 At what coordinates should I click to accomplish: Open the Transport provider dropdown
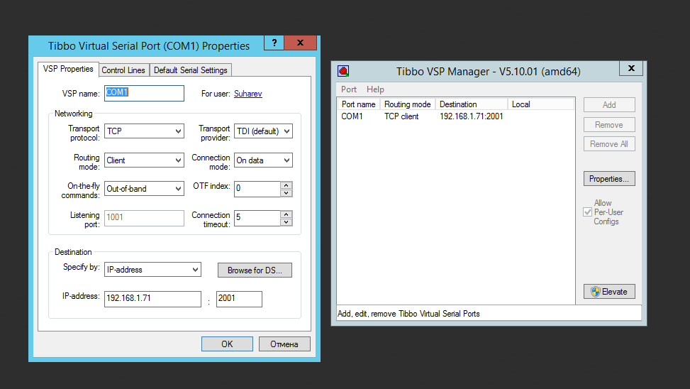286,131
